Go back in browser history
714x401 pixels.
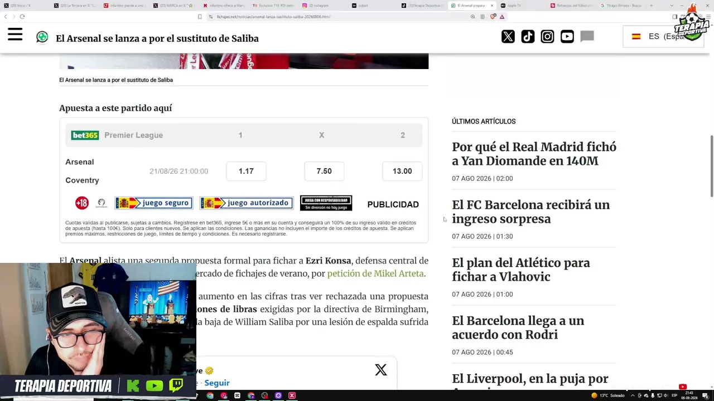pyautogui.click(x=6, y=17)
